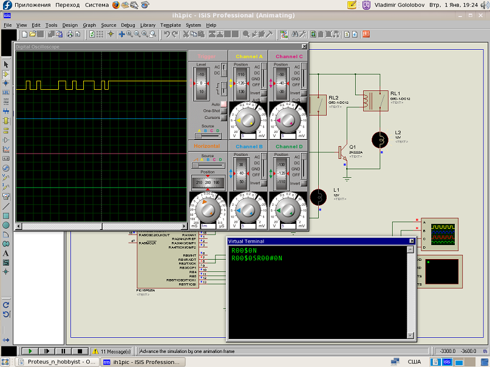The width and height of the screenshot is (490, 367).
Task: Pick the Wire Label (LBL) tool
Action: [x=6, y=92]
